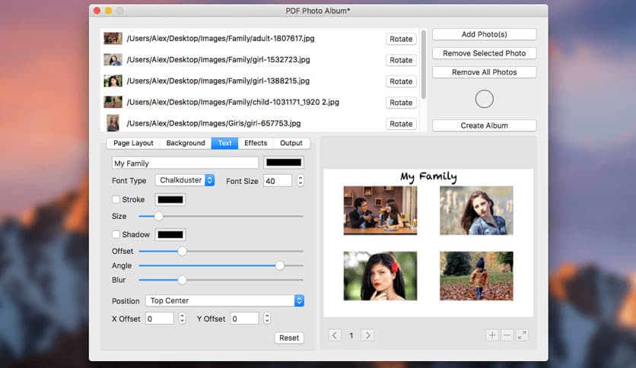Viewport: 636px width, 368px height.
Task: Open the Font Type Chalkduster dropdown
Action: [185, 181]
